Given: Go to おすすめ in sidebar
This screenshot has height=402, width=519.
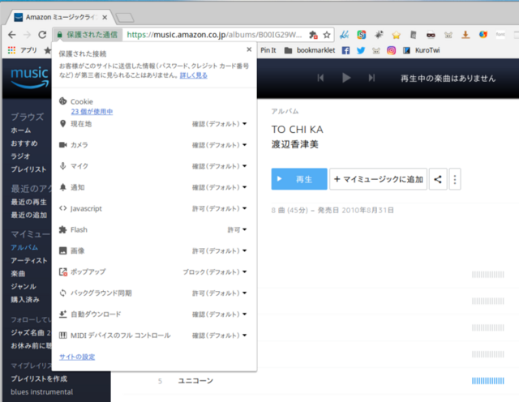Looking at the screenshot, I should click(24, 143).
